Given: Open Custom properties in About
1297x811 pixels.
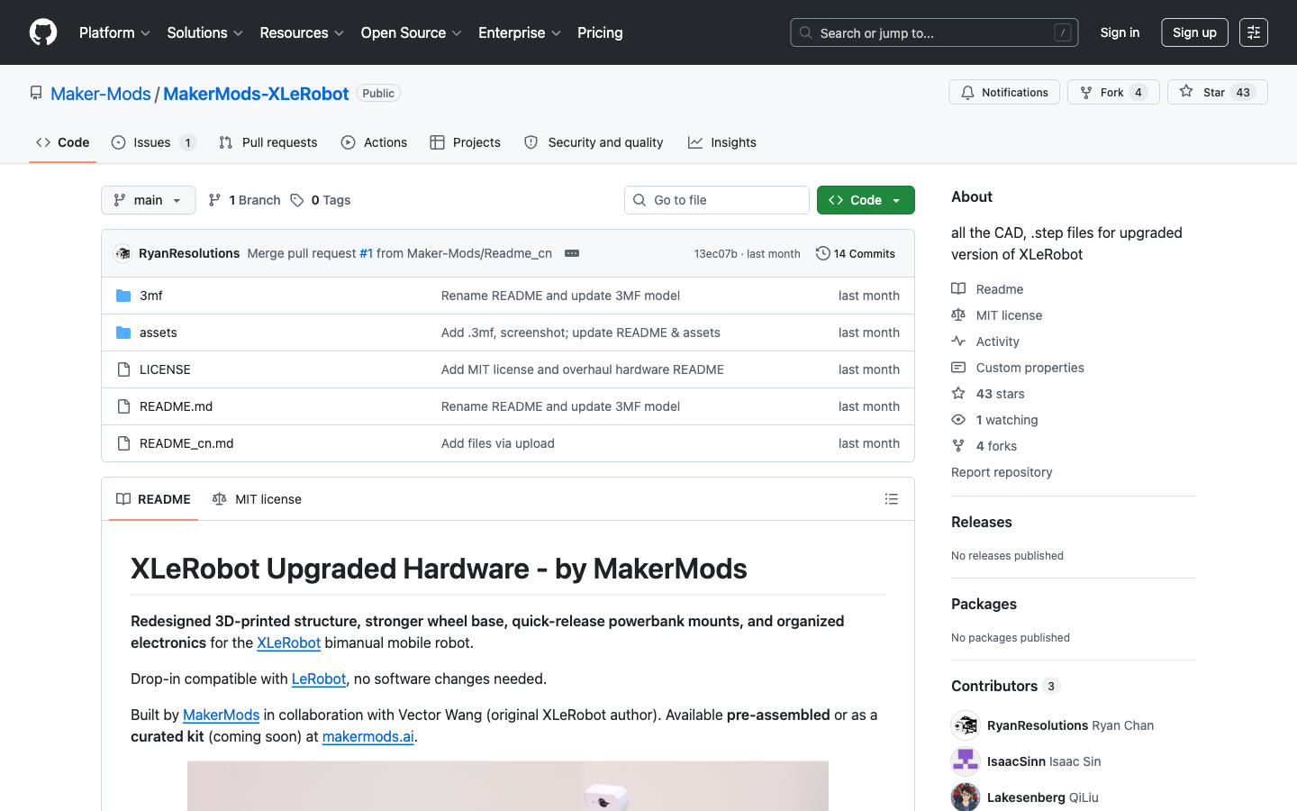Looking at the screenshot, I should (x=1018, y=368).
